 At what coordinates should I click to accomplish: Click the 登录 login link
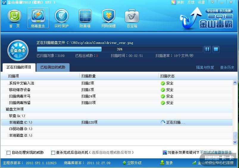[169, 163]
